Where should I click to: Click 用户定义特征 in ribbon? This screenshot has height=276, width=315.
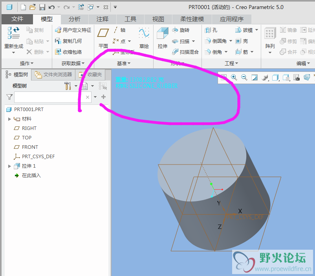click(x=73, y=30)
